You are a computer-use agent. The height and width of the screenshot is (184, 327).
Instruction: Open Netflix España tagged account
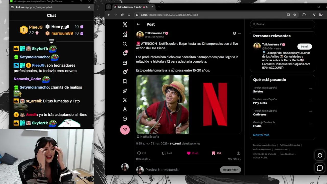tap(149, 137)
